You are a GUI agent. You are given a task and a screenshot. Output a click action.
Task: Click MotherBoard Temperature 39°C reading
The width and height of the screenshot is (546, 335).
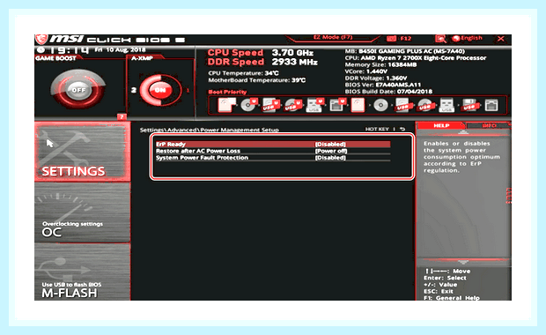point(257,80)
